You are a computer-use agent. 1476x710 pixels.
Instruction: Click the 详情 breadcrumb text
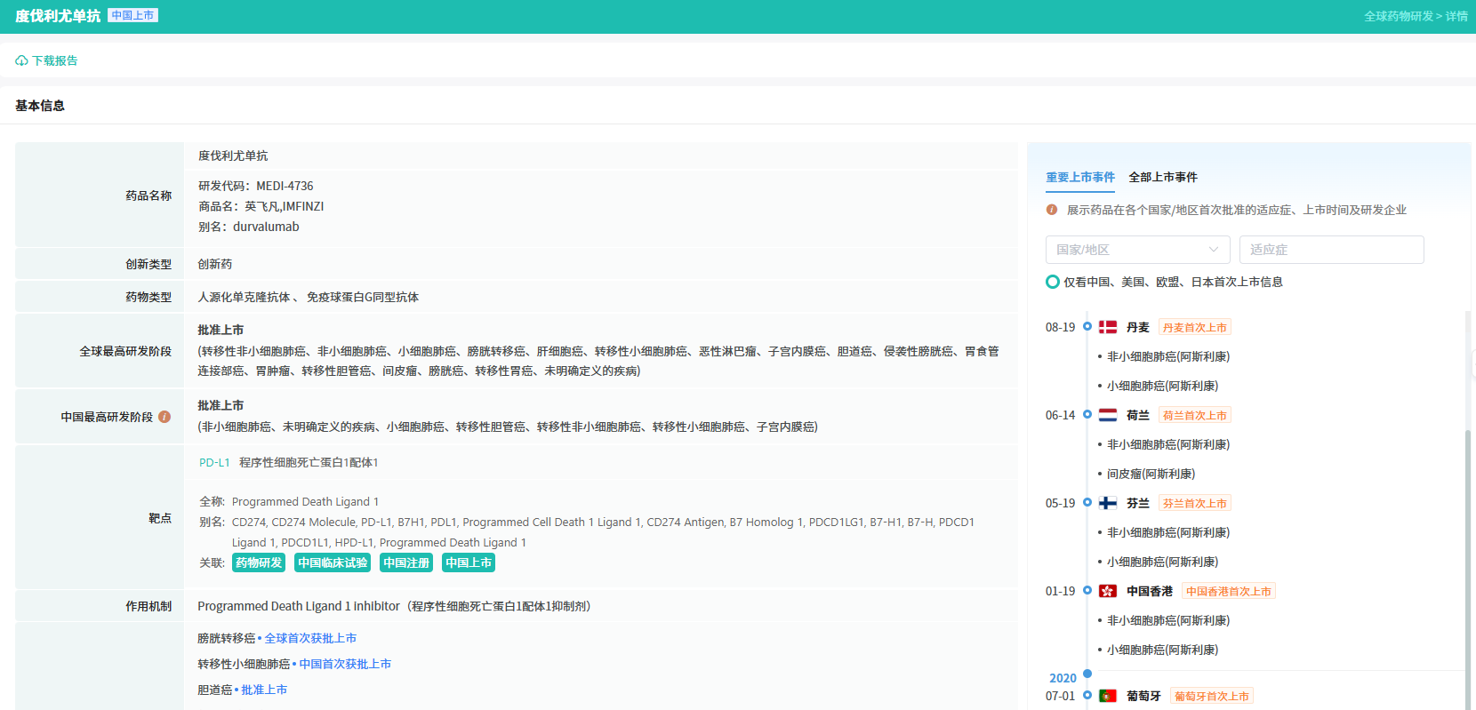tap(1456, 16)
